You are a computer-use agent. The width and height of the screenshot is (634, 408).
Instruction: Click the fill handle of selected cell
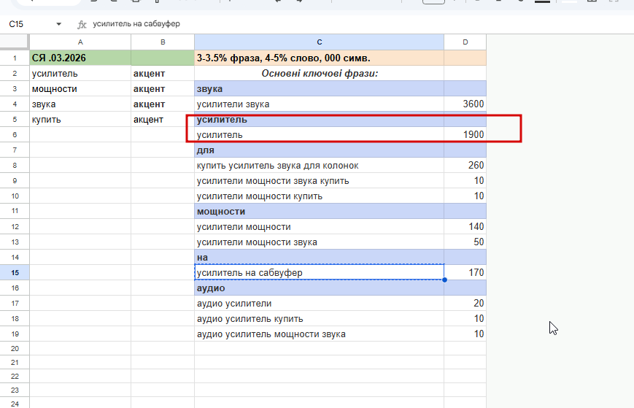point(444,280)
